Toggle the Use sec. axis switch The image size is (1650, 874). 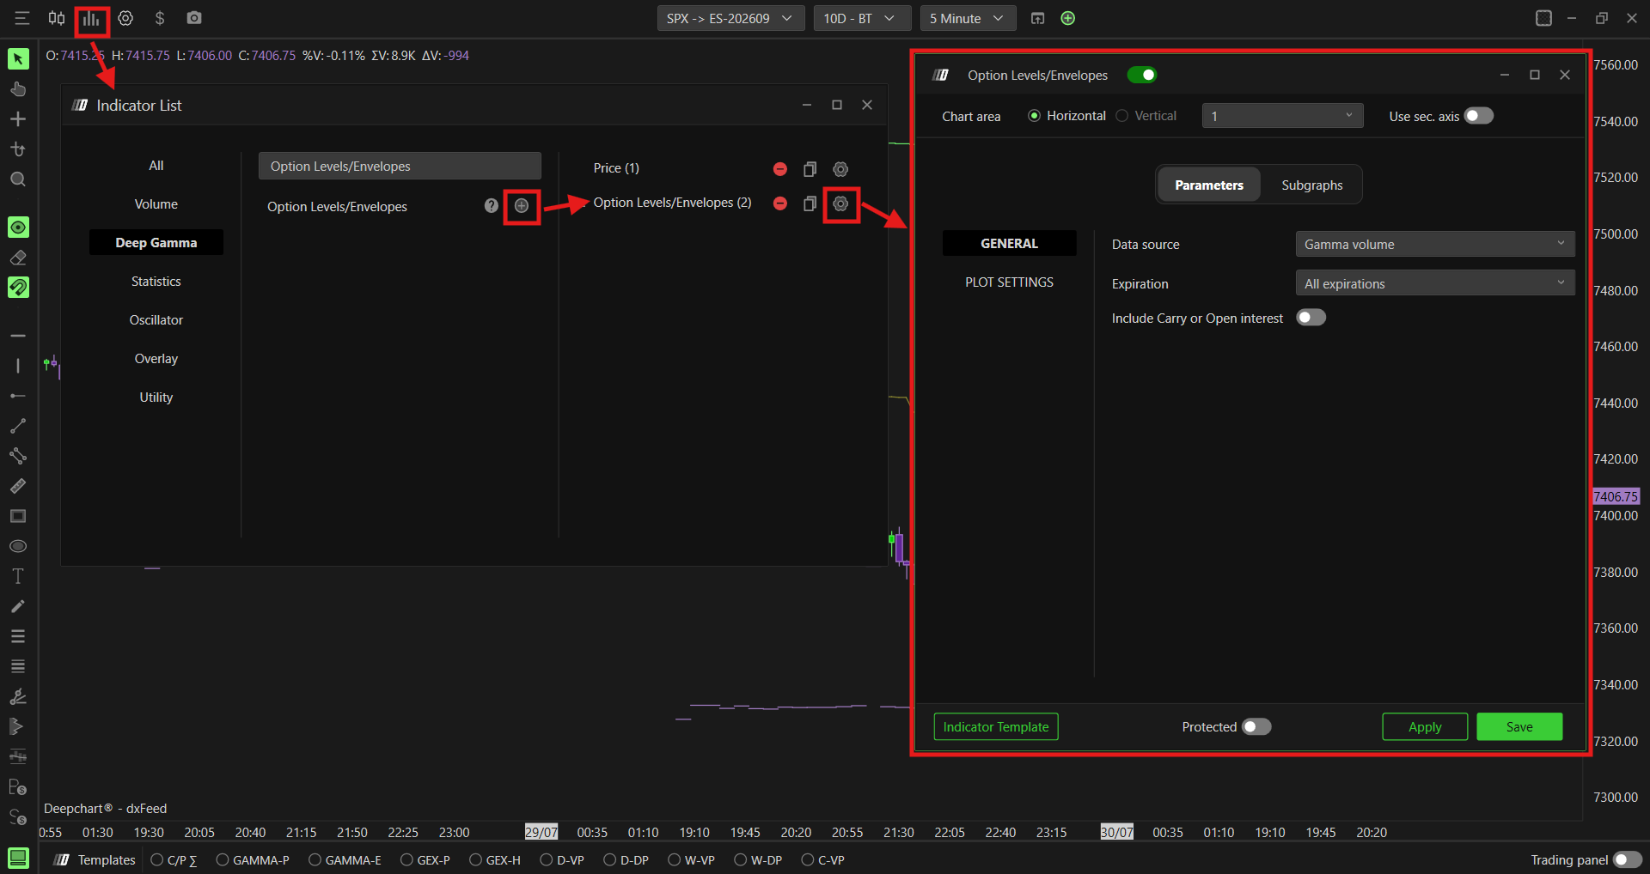click(x=1479, y=116)
